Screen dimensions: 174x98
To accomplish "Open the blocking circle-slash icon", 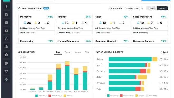I will coord(6,39).
